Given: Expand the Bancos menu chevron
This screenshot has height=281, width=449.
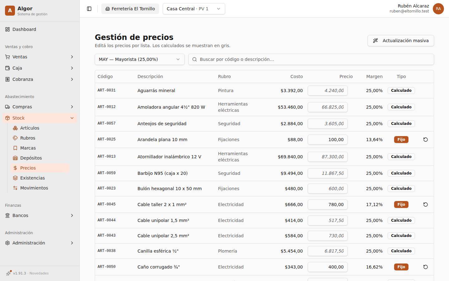Looking at the screenshot, I should point(72,215).
